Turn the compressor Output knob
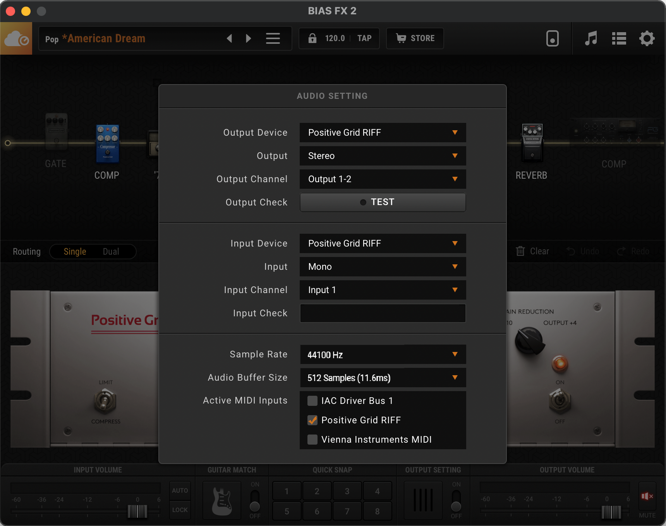The width and height of the screenshot is (666, 526). pyautogui.click(x=529, y=341)
